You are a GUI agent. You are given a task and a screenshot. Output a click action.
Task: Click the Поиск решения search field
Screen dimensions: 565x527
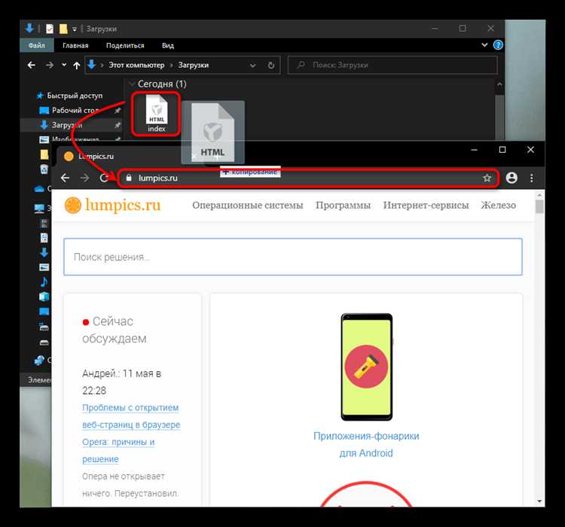pyautogui.click(x=292, y=257)
